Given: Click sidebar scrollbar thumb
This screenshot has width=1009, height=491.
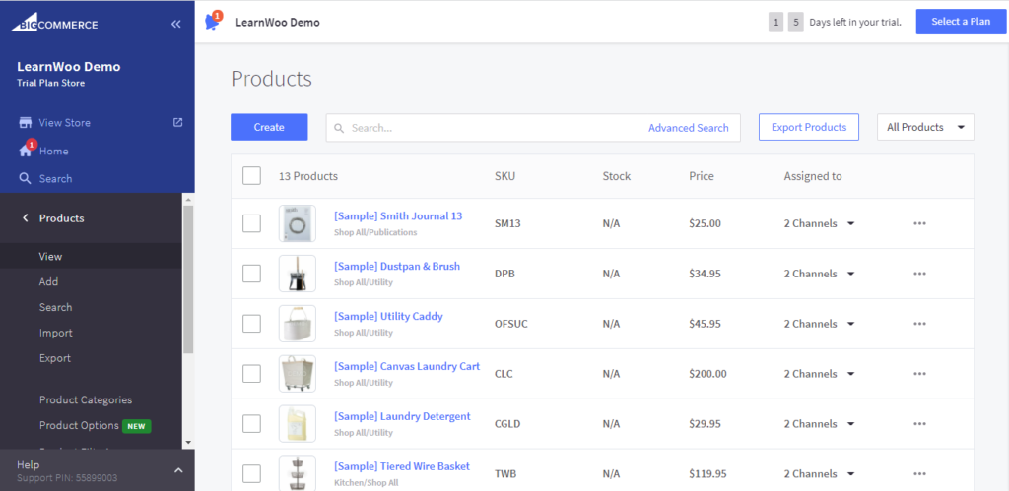Looking at the screenshot, I should 188,278.
